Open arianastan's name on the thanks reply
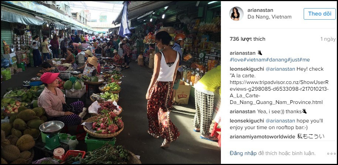338x165 pixels. [x=242, y=112]
